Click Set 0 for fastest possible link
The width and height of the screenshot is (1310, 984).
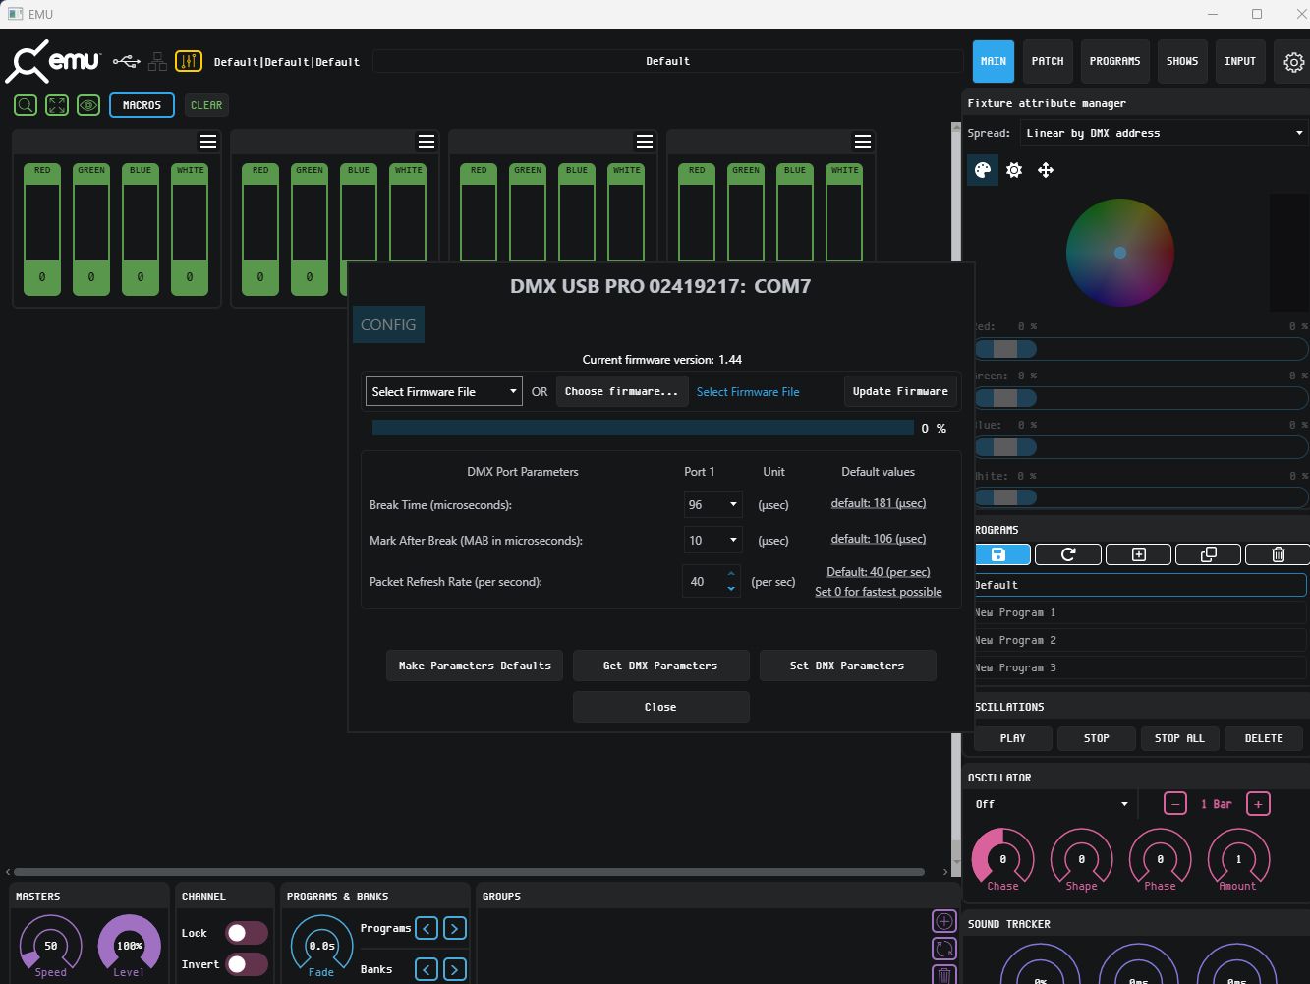[879, 592]
